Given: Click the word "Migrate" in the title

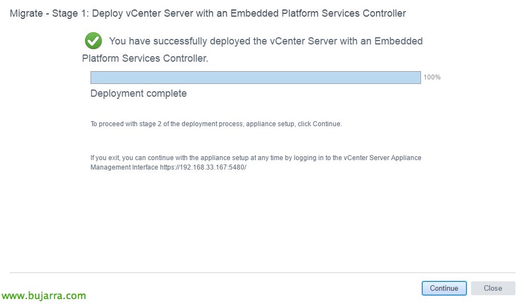Looking at the screenshot, I should (x=27, y=13).
